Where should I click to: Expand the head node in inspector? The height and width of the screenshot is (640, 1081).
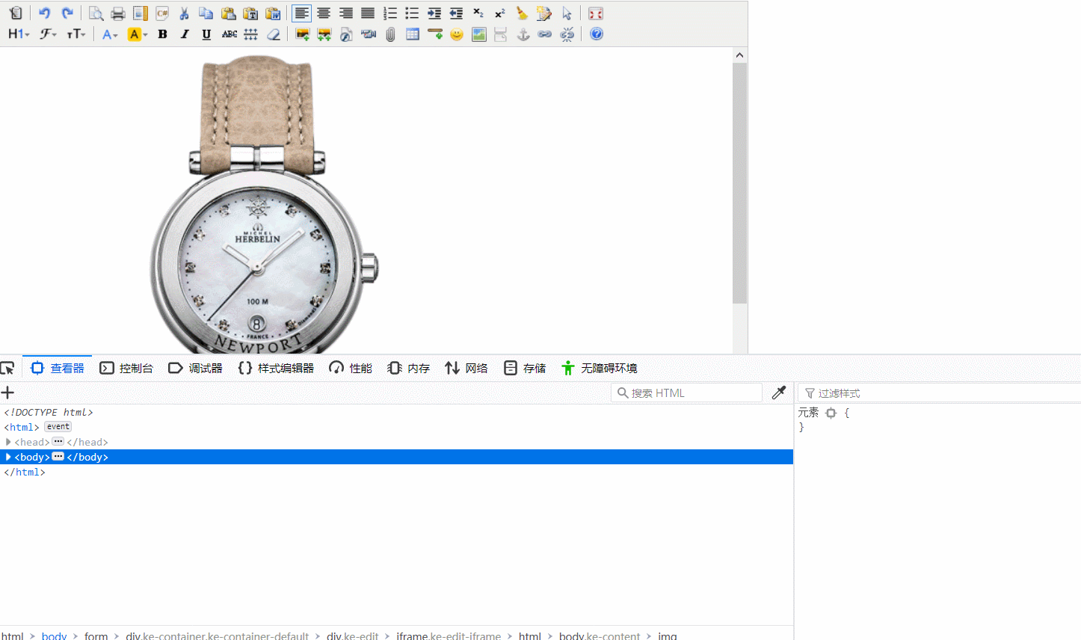8,442
